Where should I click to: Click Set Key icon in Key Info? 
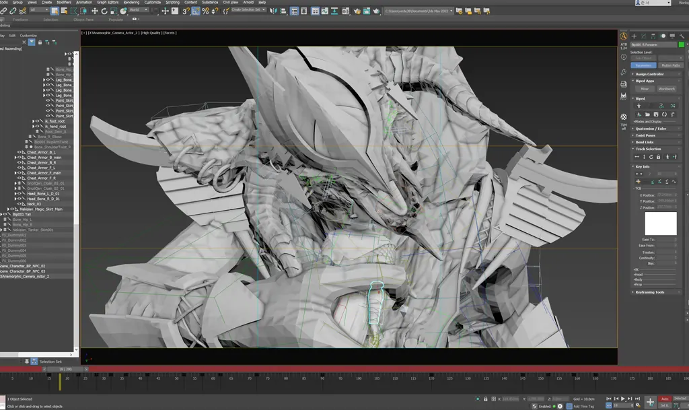pyautogui.click(x=638, y=182)
